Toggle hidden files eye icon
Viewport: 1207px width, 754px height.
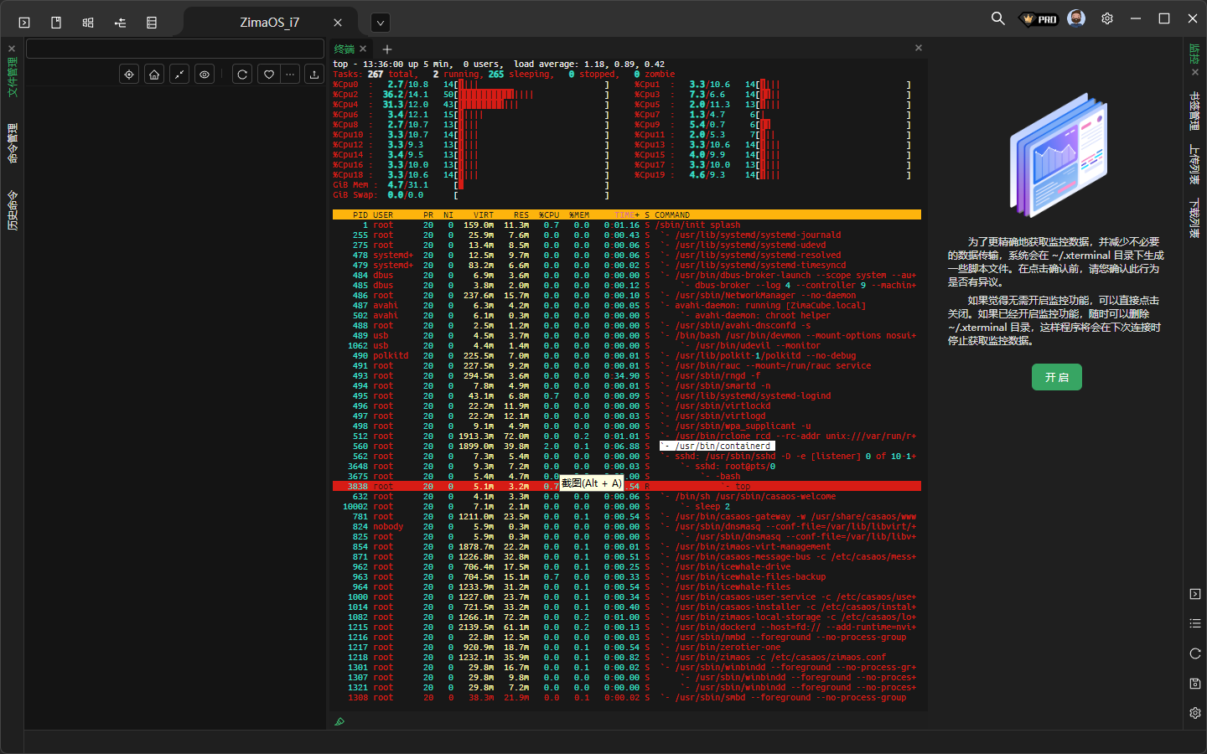click(x=205, y=75)
